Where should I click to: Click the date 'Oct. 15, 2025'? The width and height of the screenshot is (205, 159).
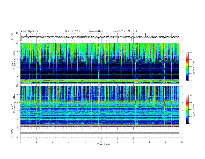(72, 31)
